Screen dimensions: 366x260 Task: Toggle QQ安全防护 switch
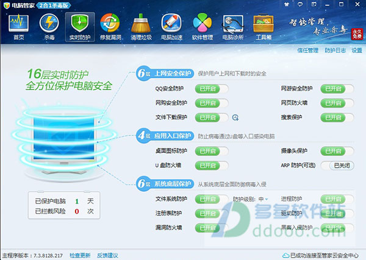(212, 89)
